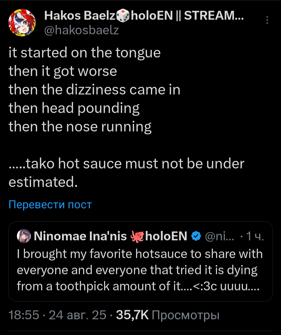Open the quoted hotsauce post text

pyautogui.click(x=140, y=270)
